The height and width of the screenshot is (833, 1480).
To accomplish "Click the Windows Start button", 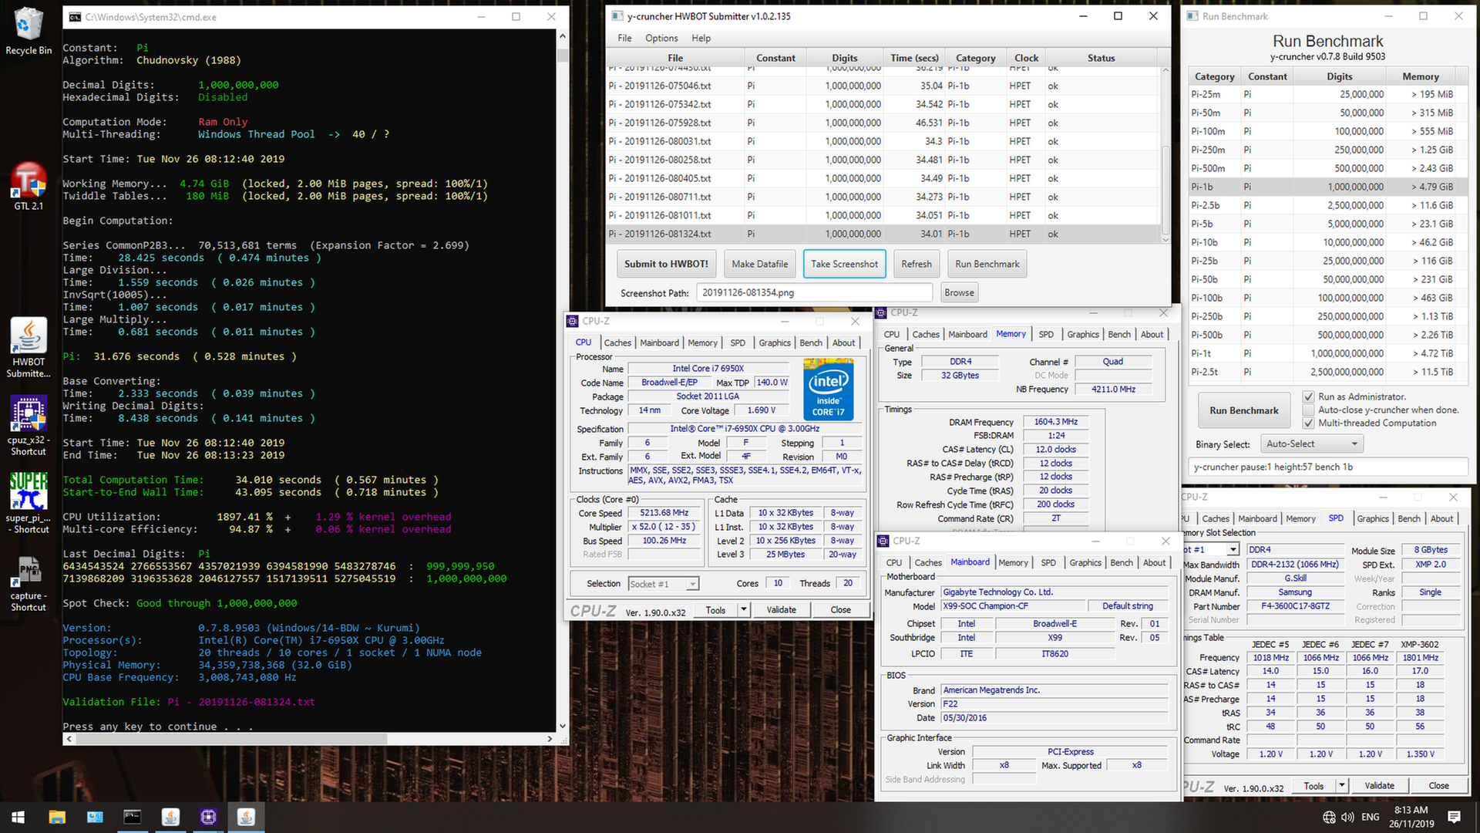I will click(18, 817).
